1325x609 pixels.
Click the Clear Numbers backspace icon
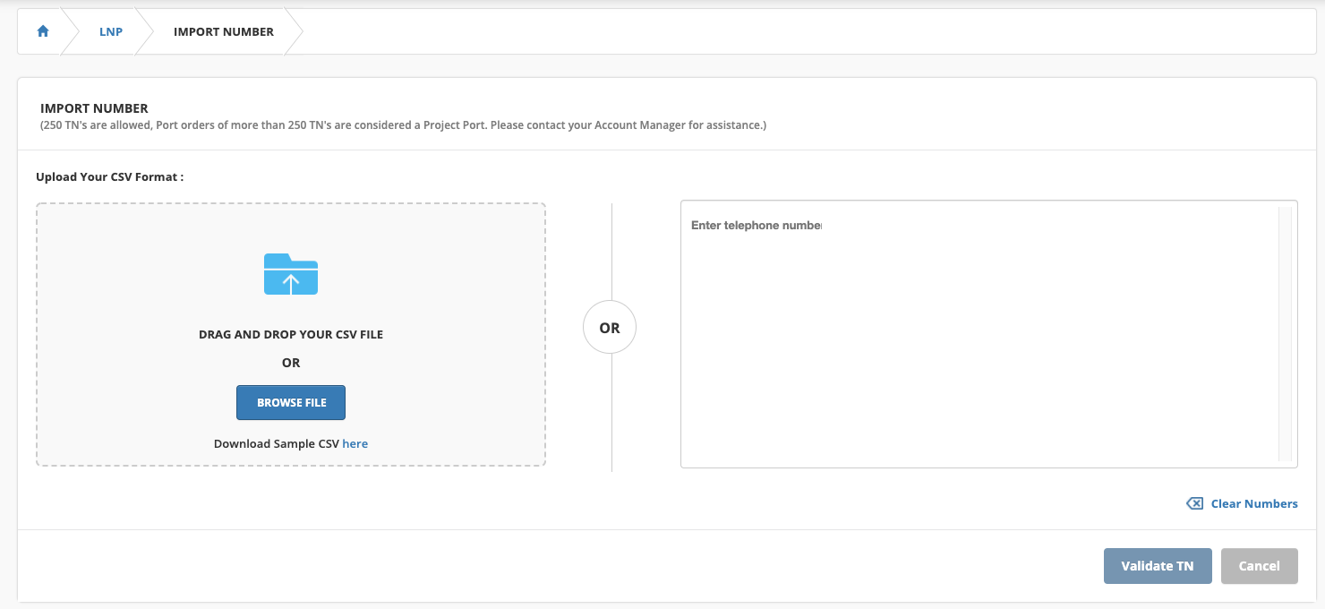[x=1194, y=504]
